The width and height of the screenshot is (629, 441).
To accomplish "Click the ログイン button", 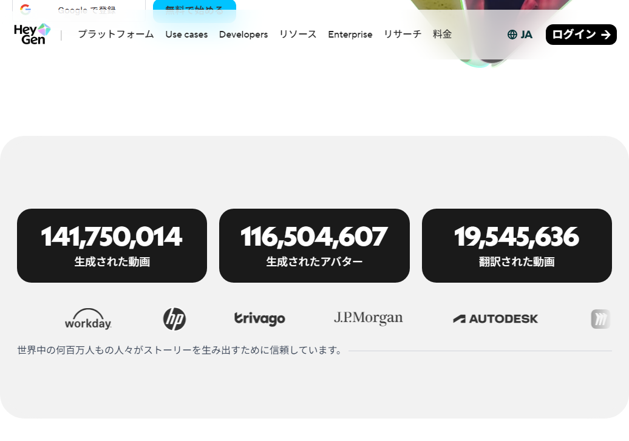I will (x=581, y=35).
